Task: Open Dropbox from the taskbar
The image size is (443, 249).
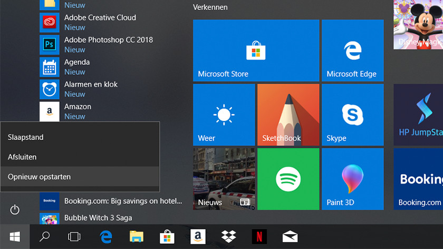Action: (x=228, y=236)
